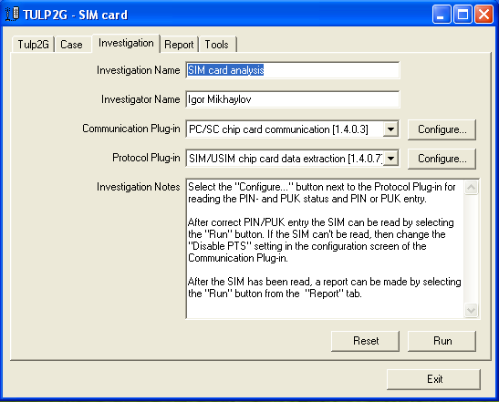Viewport: 499px width, 402px height.
Task: Click the Reset button
Action: point(365,341)
